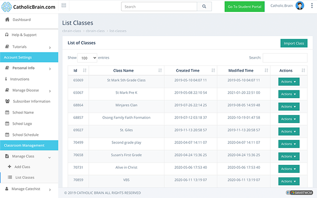Focus the table Search filter field
The image size is (317, 198).
(285, 58)
